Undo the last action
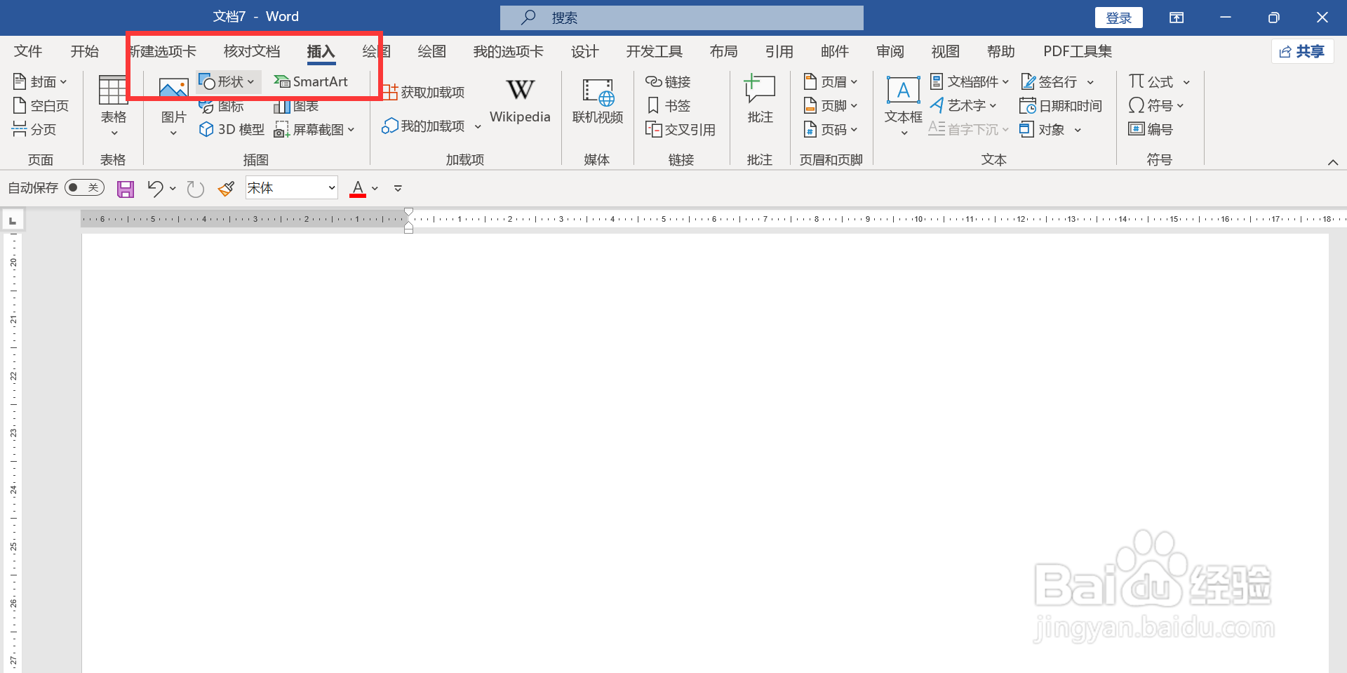Image resolution: width=1347 pixels, height=673 pixels. (x=155, y=188)
